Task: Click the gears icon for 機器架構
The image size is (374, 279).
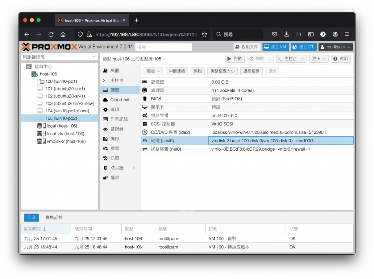Action: click(x=145, y=115)
